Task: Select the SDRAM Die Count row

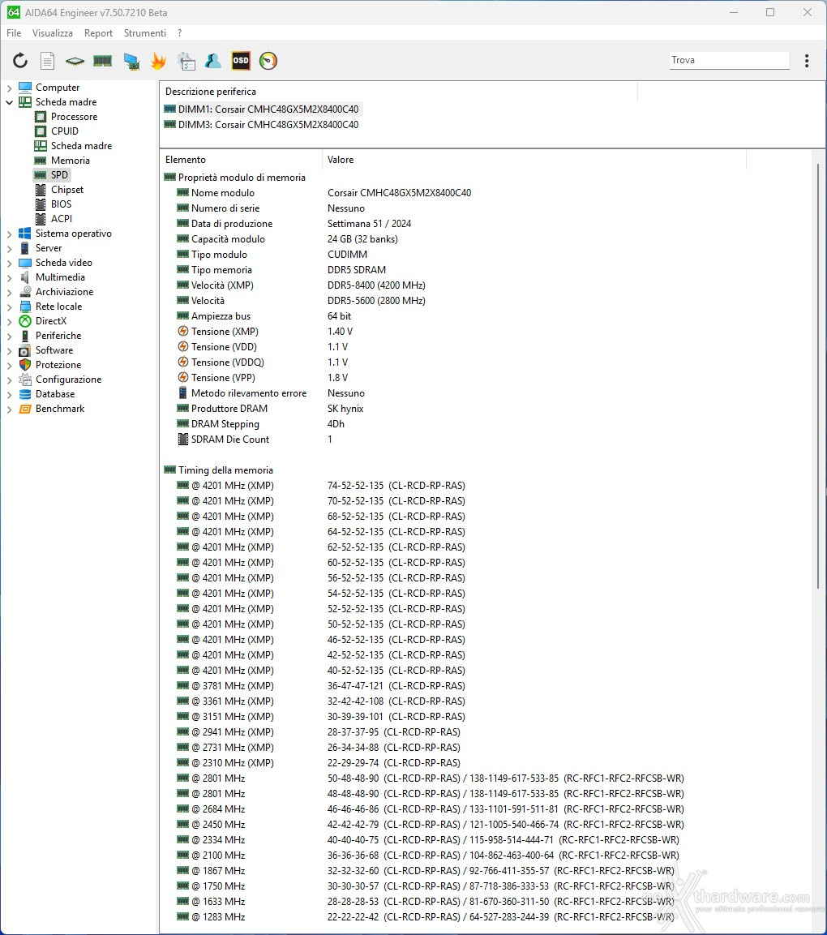Action: point(255,440)
